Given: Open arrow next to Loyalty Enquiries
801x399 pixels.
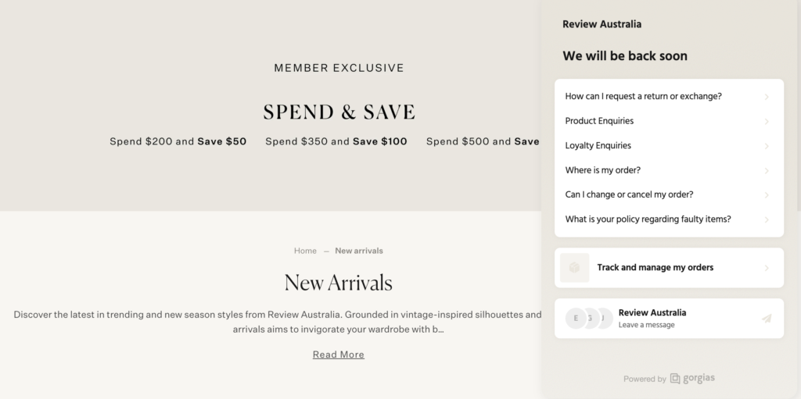Looking at the screenshot, I should point(767,146).
